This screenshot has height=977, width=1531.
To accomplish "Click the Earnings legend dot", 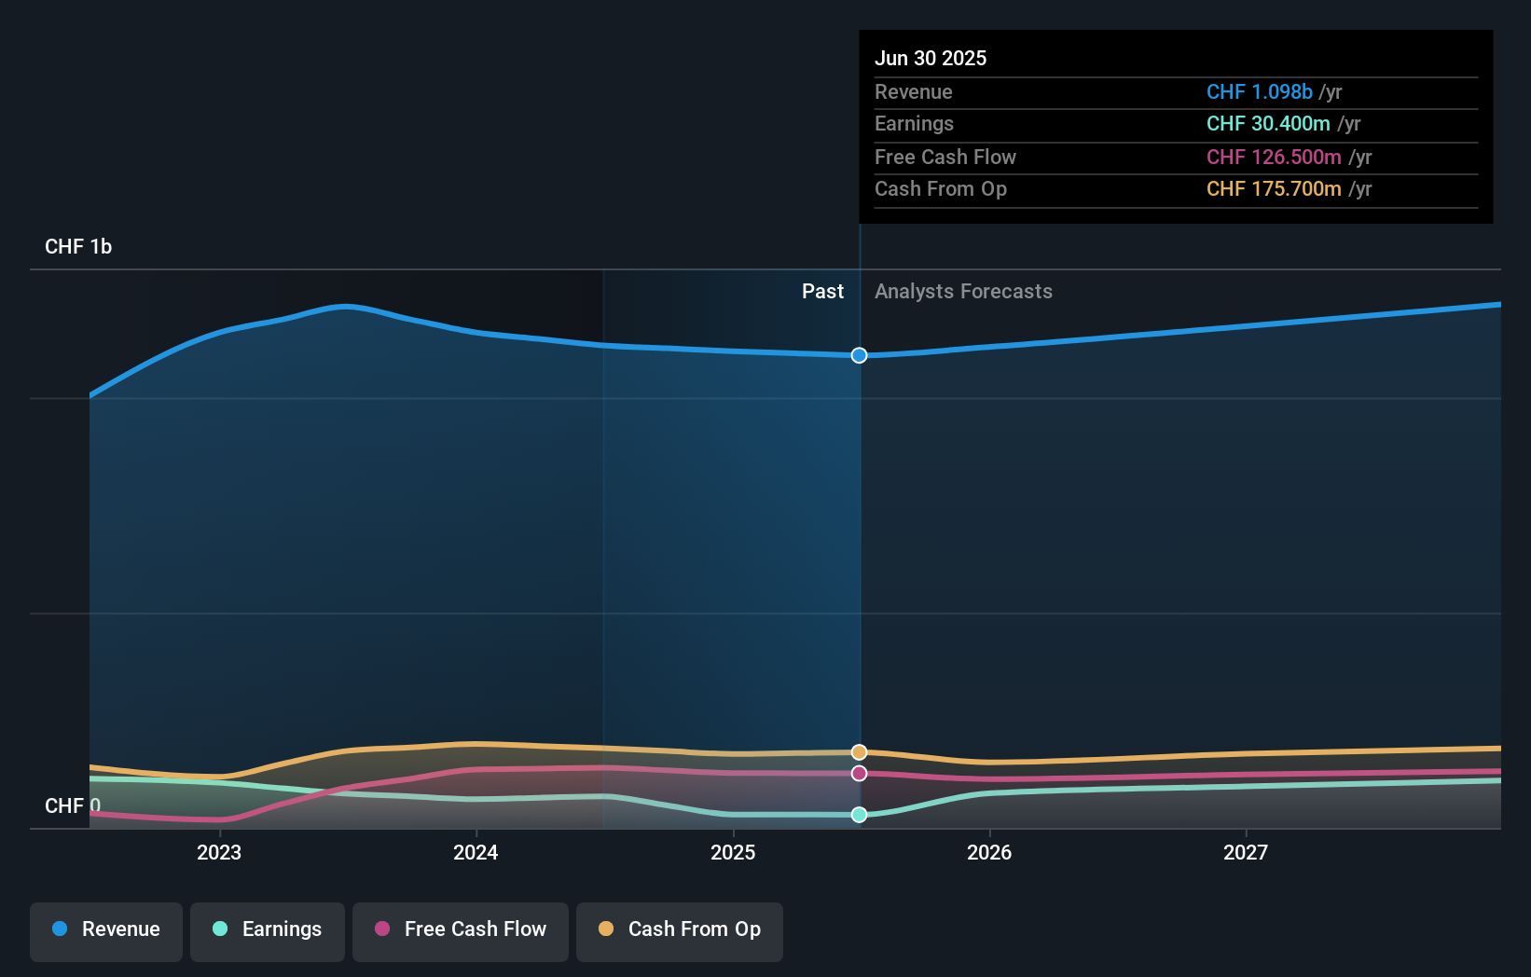I will [x=218, y=929].
